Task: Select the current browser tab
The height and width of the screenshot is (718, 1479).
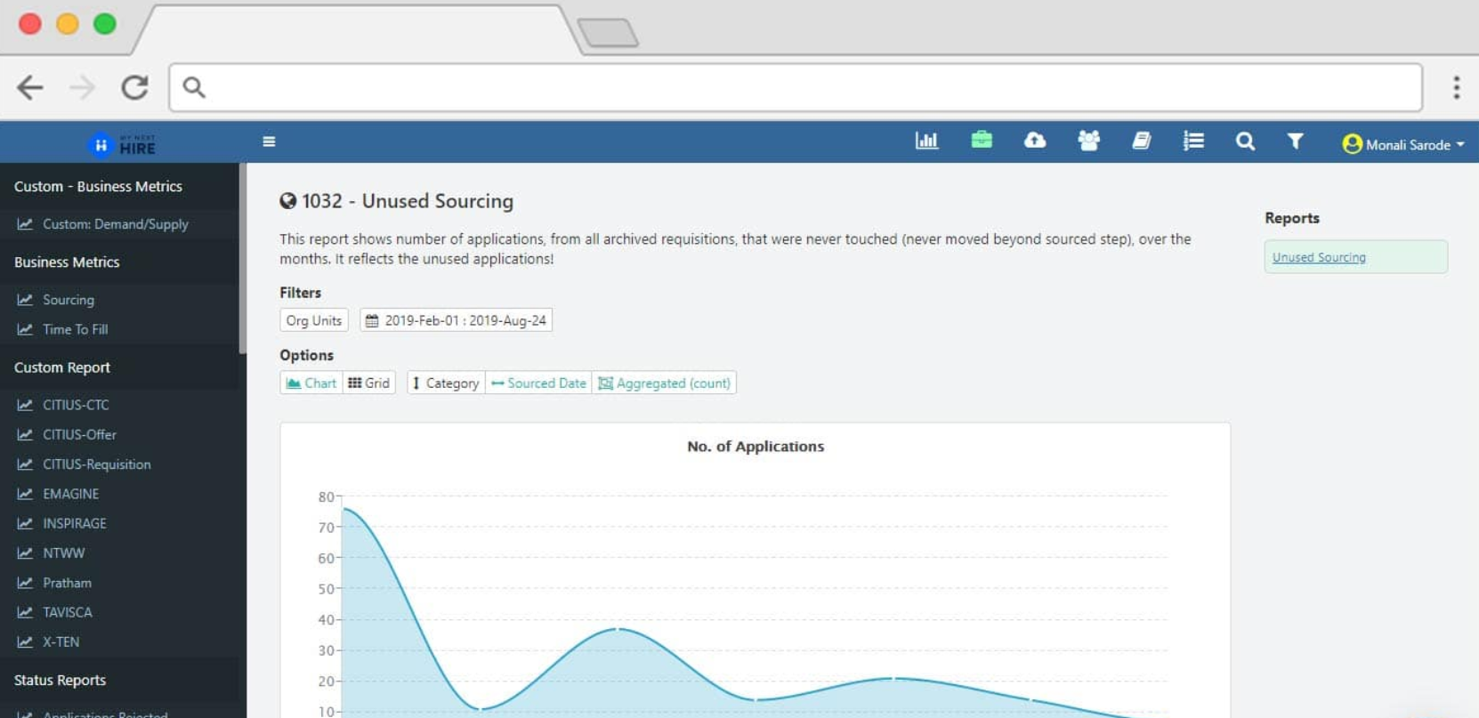Action: click(x=356, y=31)
